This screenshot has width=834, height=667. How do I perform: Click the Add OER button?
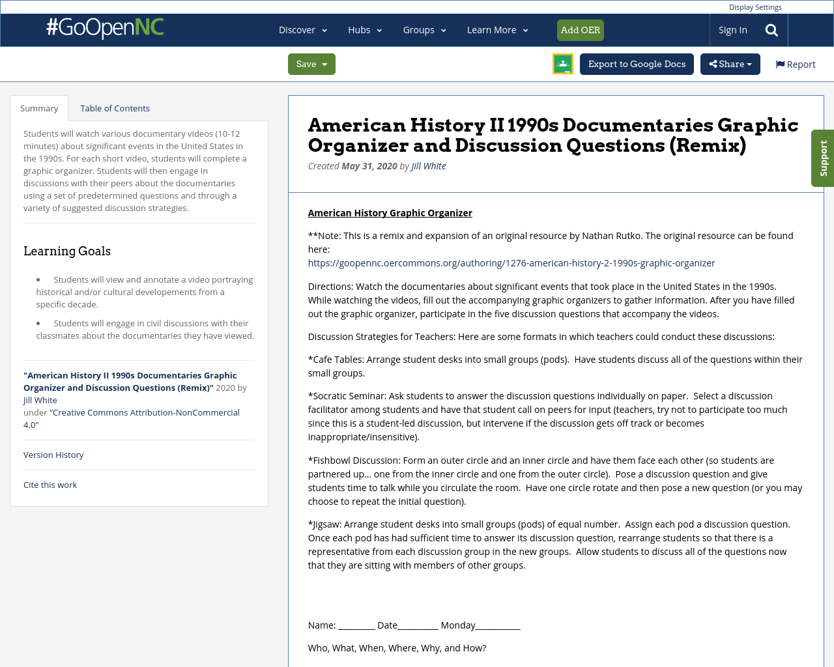(580, 29)
